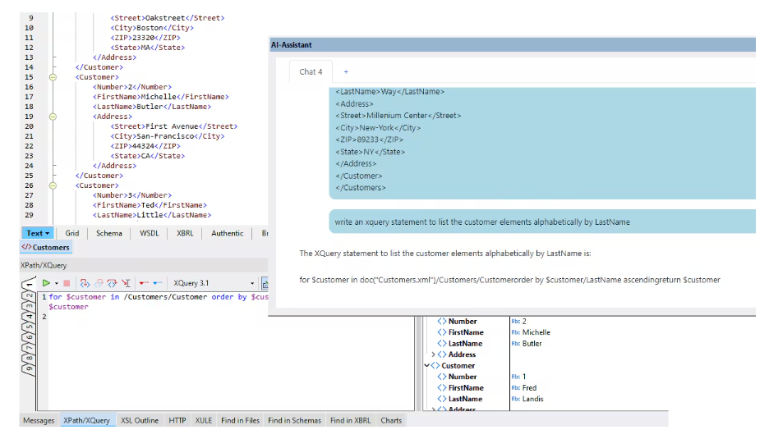The image size is (769, 439).
Task: Collapse the Customer element at line 15
Action: pos(53,77)
